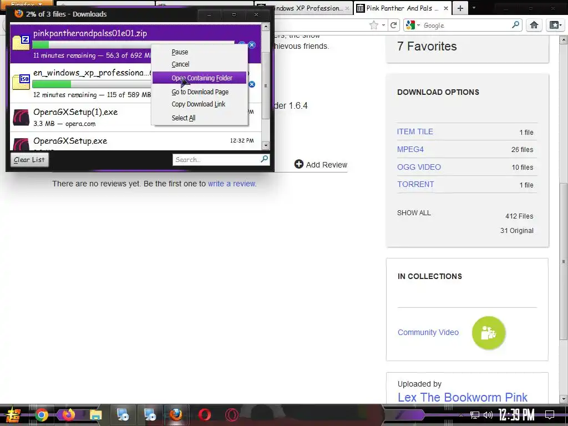Open the bookmarks menu button icon
568x426 pixels.
pos(556,25)
